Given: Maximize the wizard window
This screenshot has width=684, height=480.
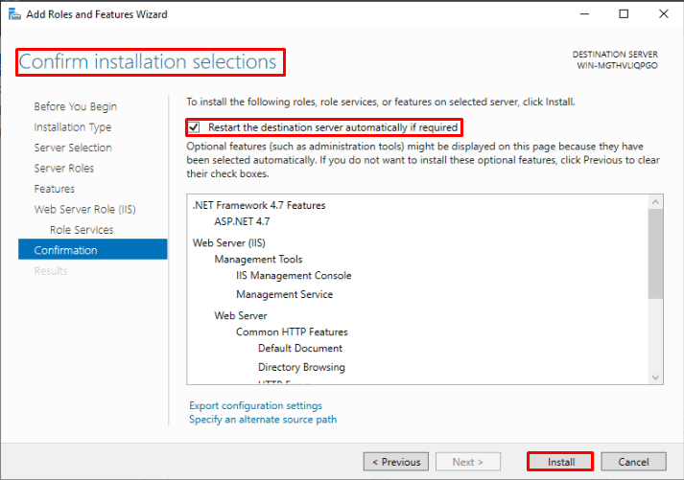Looking at the screenshot, I should [624, 14].
